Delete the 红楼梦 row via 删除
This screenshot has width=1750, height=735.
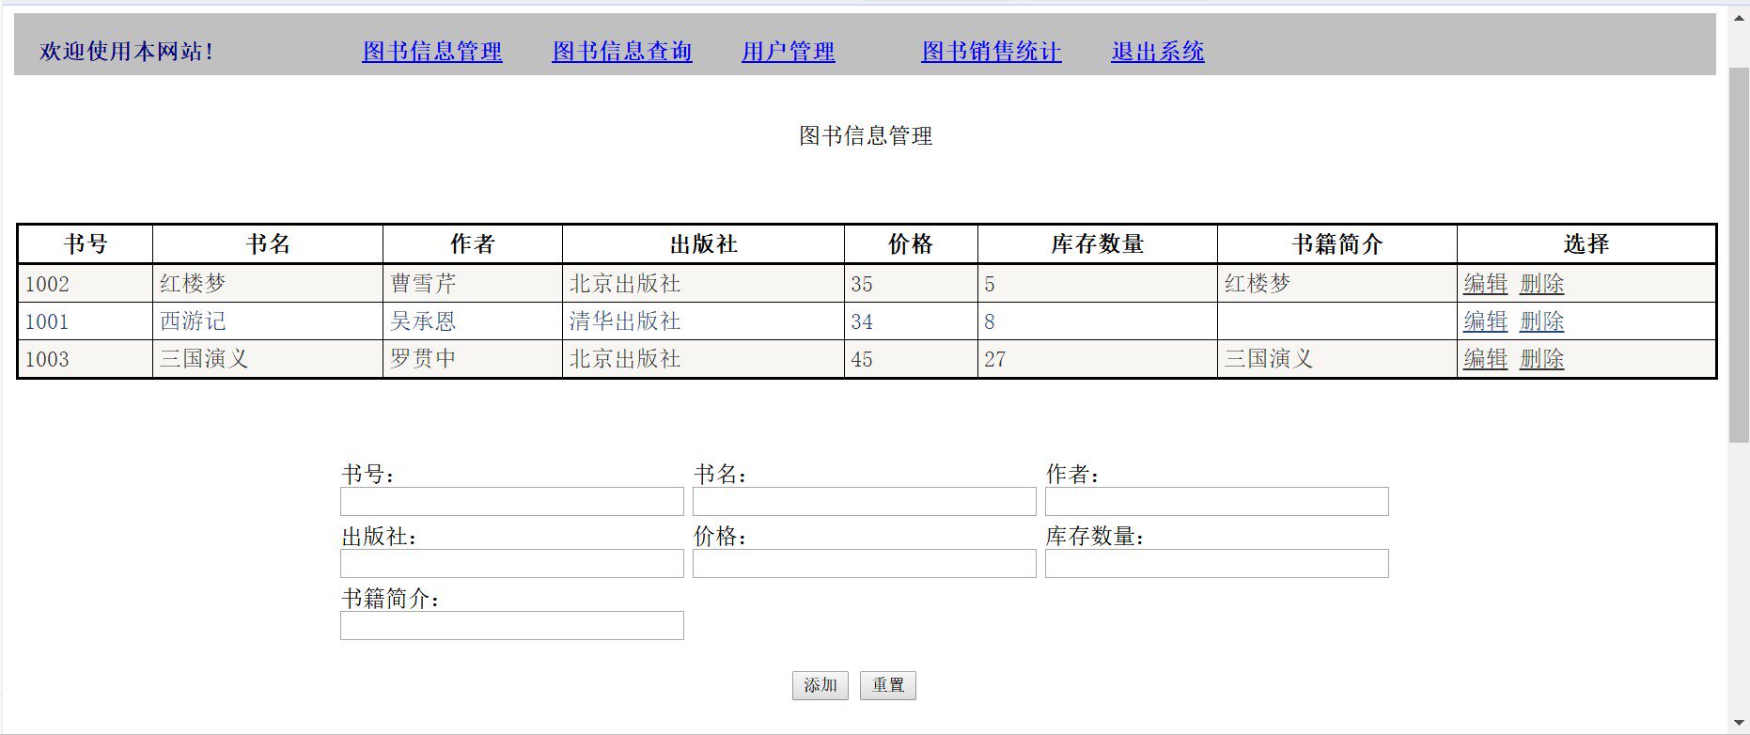[1542, 283]
